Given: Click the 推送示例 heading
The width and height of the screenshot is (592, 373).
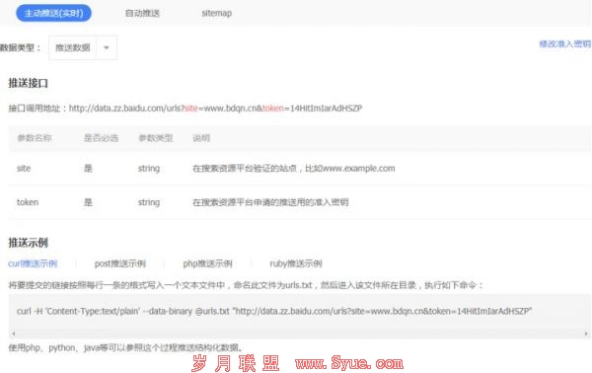Looking at the screenshot, I should coord(29,243).
